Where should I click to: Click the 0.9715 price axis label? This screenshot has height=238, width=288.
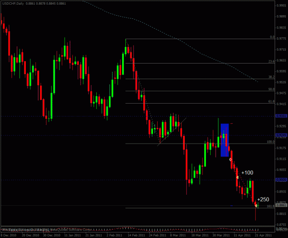[282, 50]
